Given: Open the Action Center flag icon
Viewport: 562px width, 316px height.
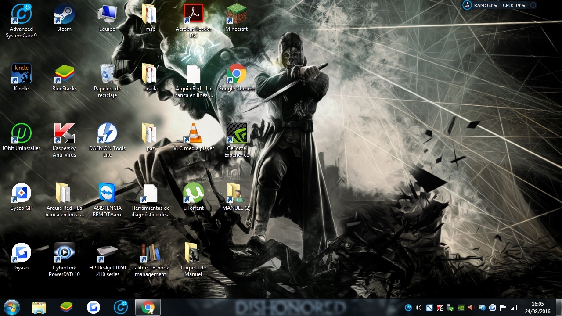Looking at the screenshot, I should (503, 308).
